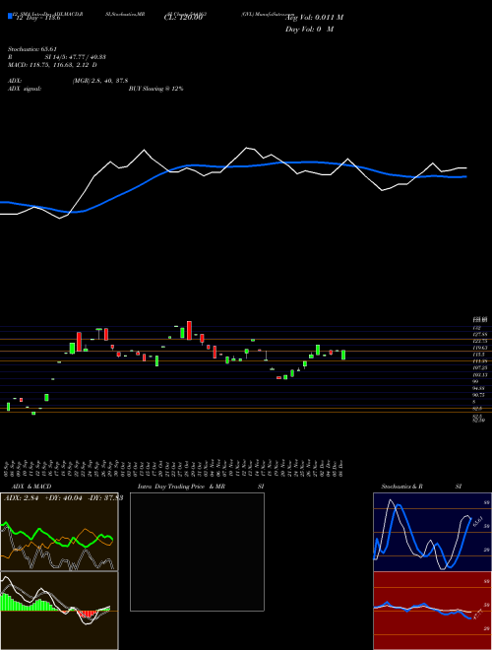Click the 'BUY Slowing @ 12%' signal text
This screenshot has width=492, height=650.
click(x=156, y=89)
